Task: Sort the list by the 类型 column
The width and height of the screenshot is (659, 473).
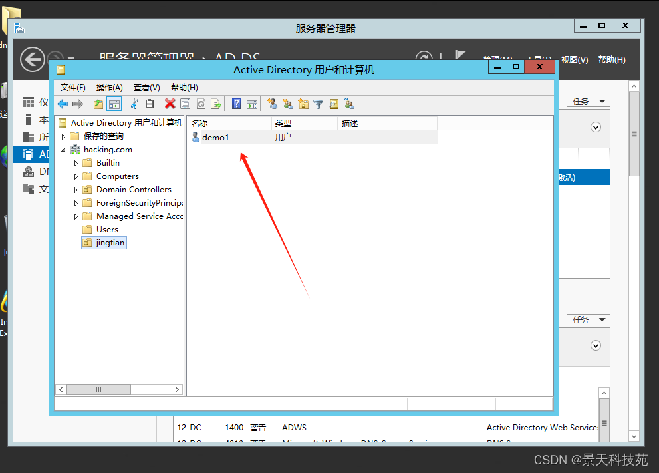Action: pyautogui.click(x=305, y=123)
